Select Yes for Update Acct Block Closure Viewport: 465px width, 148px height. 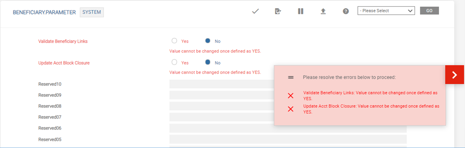pyautogui.click(x=175, y=62)
